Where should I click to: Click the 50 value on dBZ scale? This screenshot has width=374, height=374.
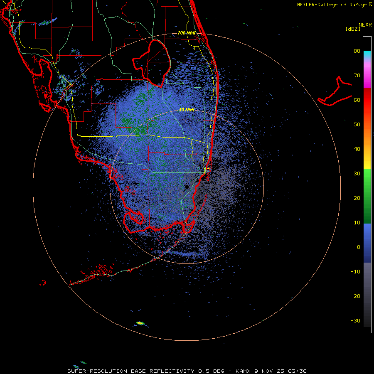coord(357,125)
